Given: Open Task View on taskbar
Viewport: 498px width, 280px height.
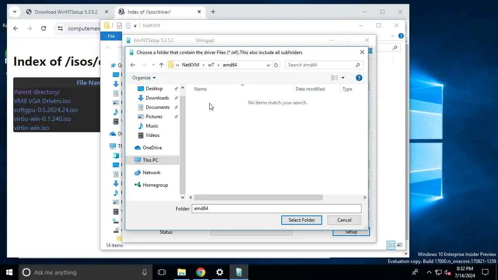Looking at the screenshot, I should point(162,272).
